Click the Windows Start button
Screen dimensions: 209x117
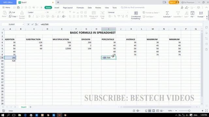(x=3, y=115)
